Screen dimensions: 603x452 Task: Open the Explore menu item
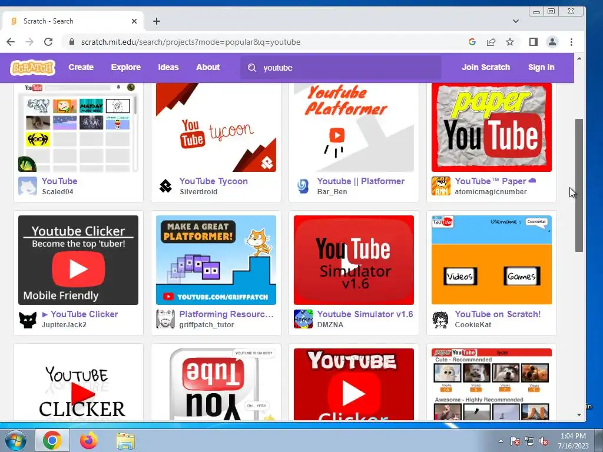click(126, 67)
